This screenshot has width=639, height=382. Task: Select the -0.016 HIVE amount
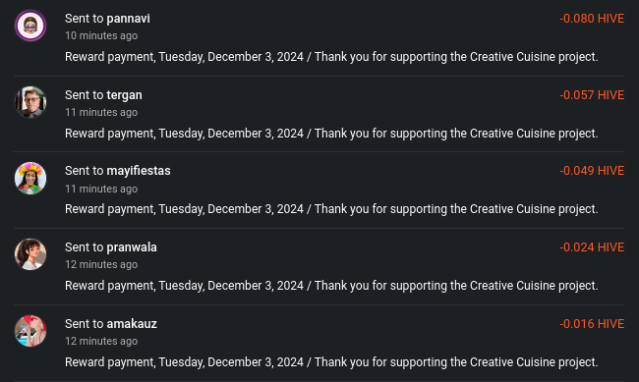coord(592,324)
